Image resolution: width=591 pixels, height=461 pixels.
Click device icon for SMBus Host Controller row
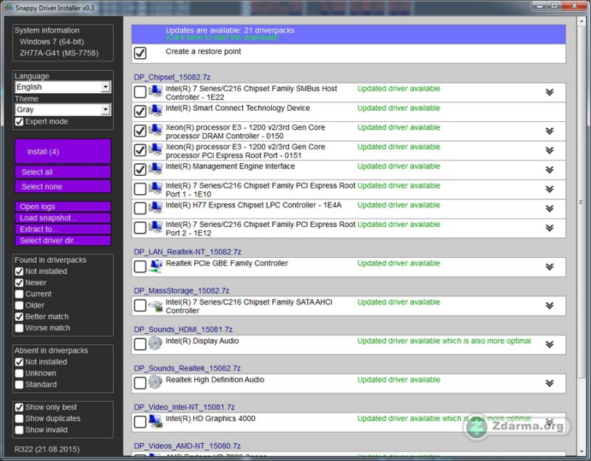(x=155, y=92)
